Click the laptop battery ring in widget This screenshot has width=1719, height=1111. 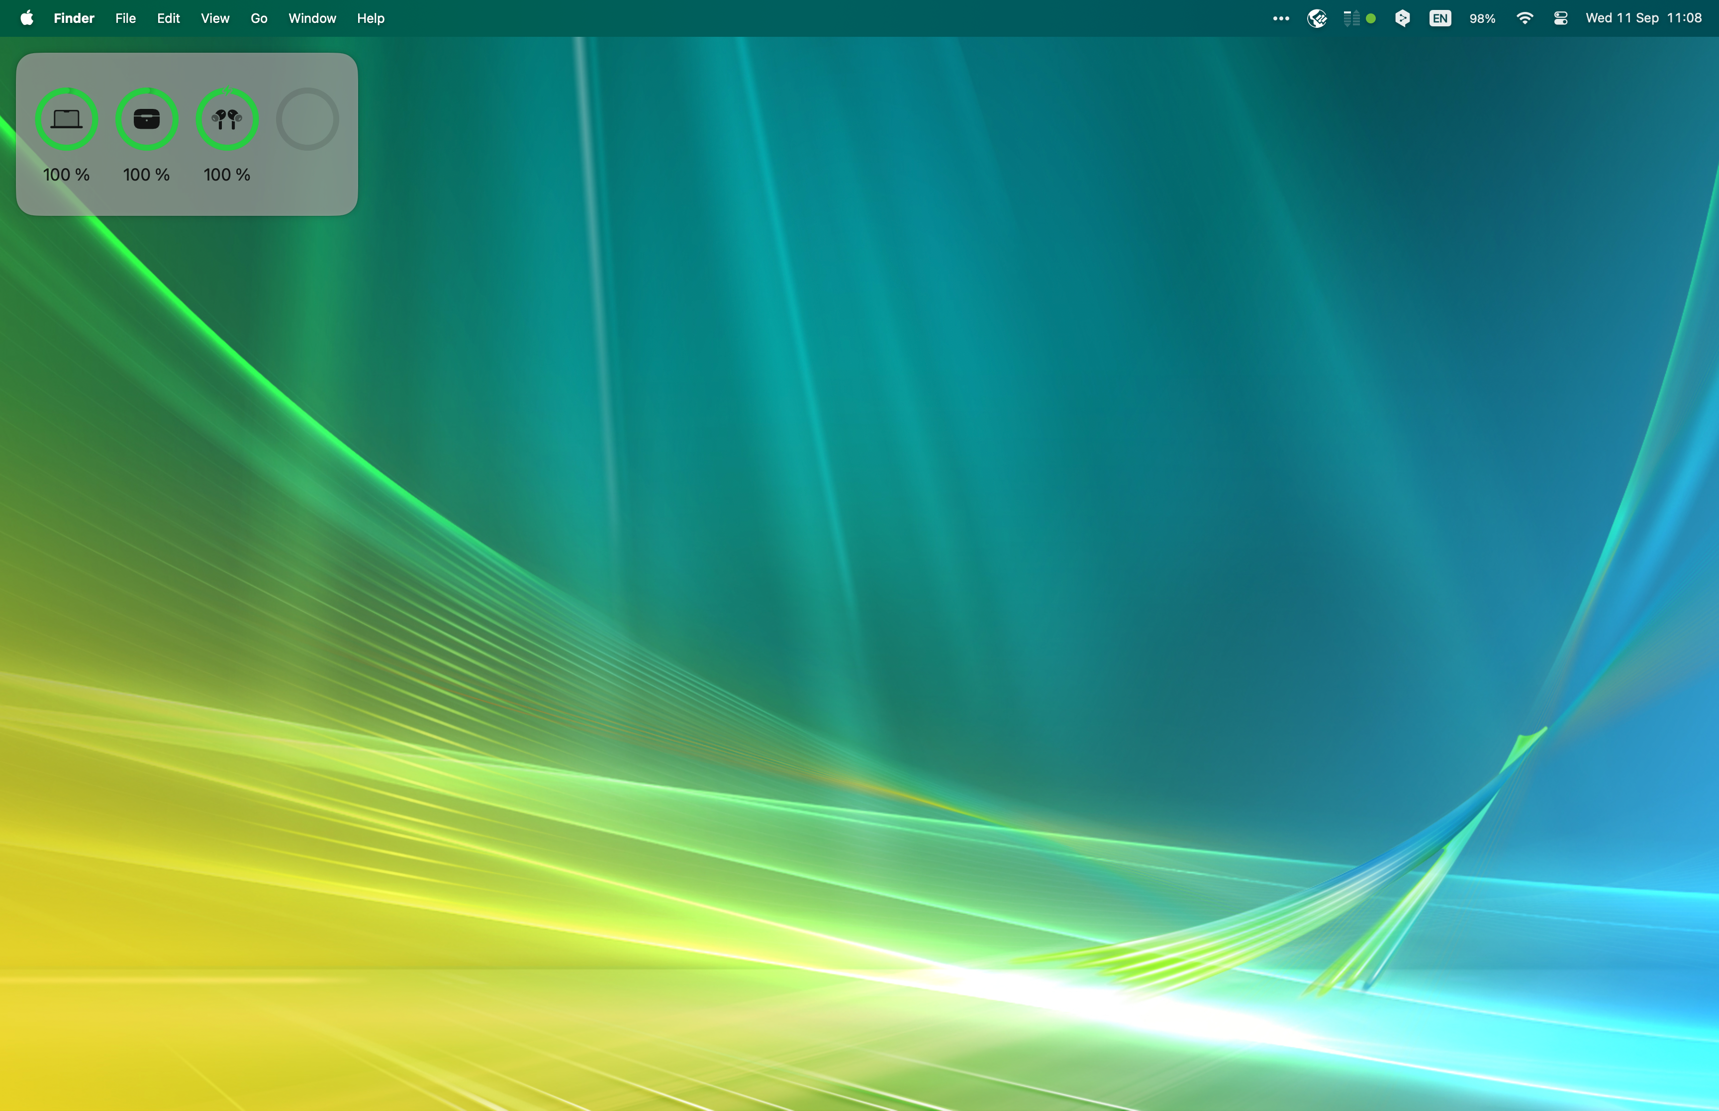pyautogui.click(x=66, y=119)
